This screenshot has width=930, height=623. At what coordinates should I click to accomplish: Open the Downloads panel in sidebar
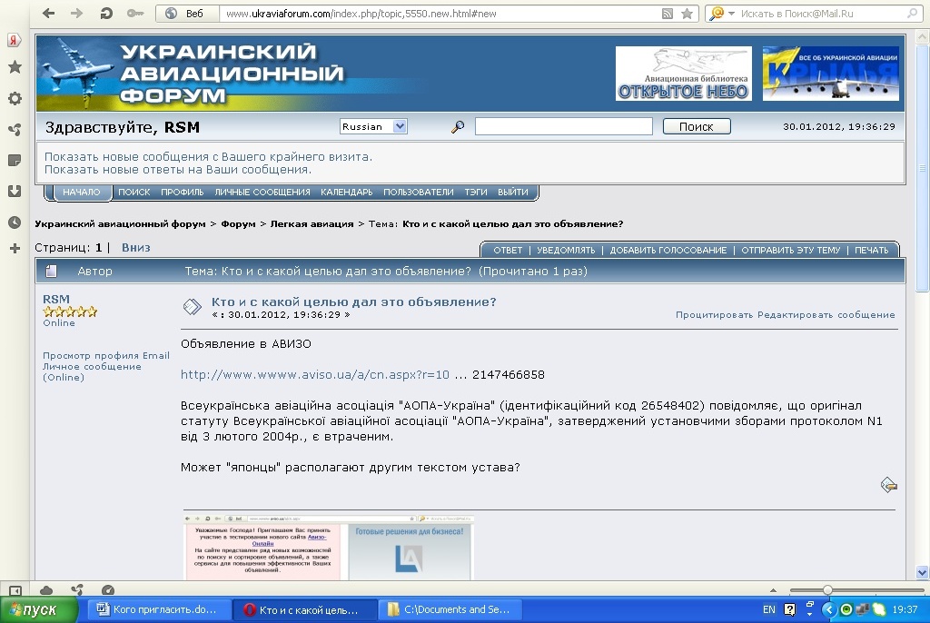(x=15, y=191)
